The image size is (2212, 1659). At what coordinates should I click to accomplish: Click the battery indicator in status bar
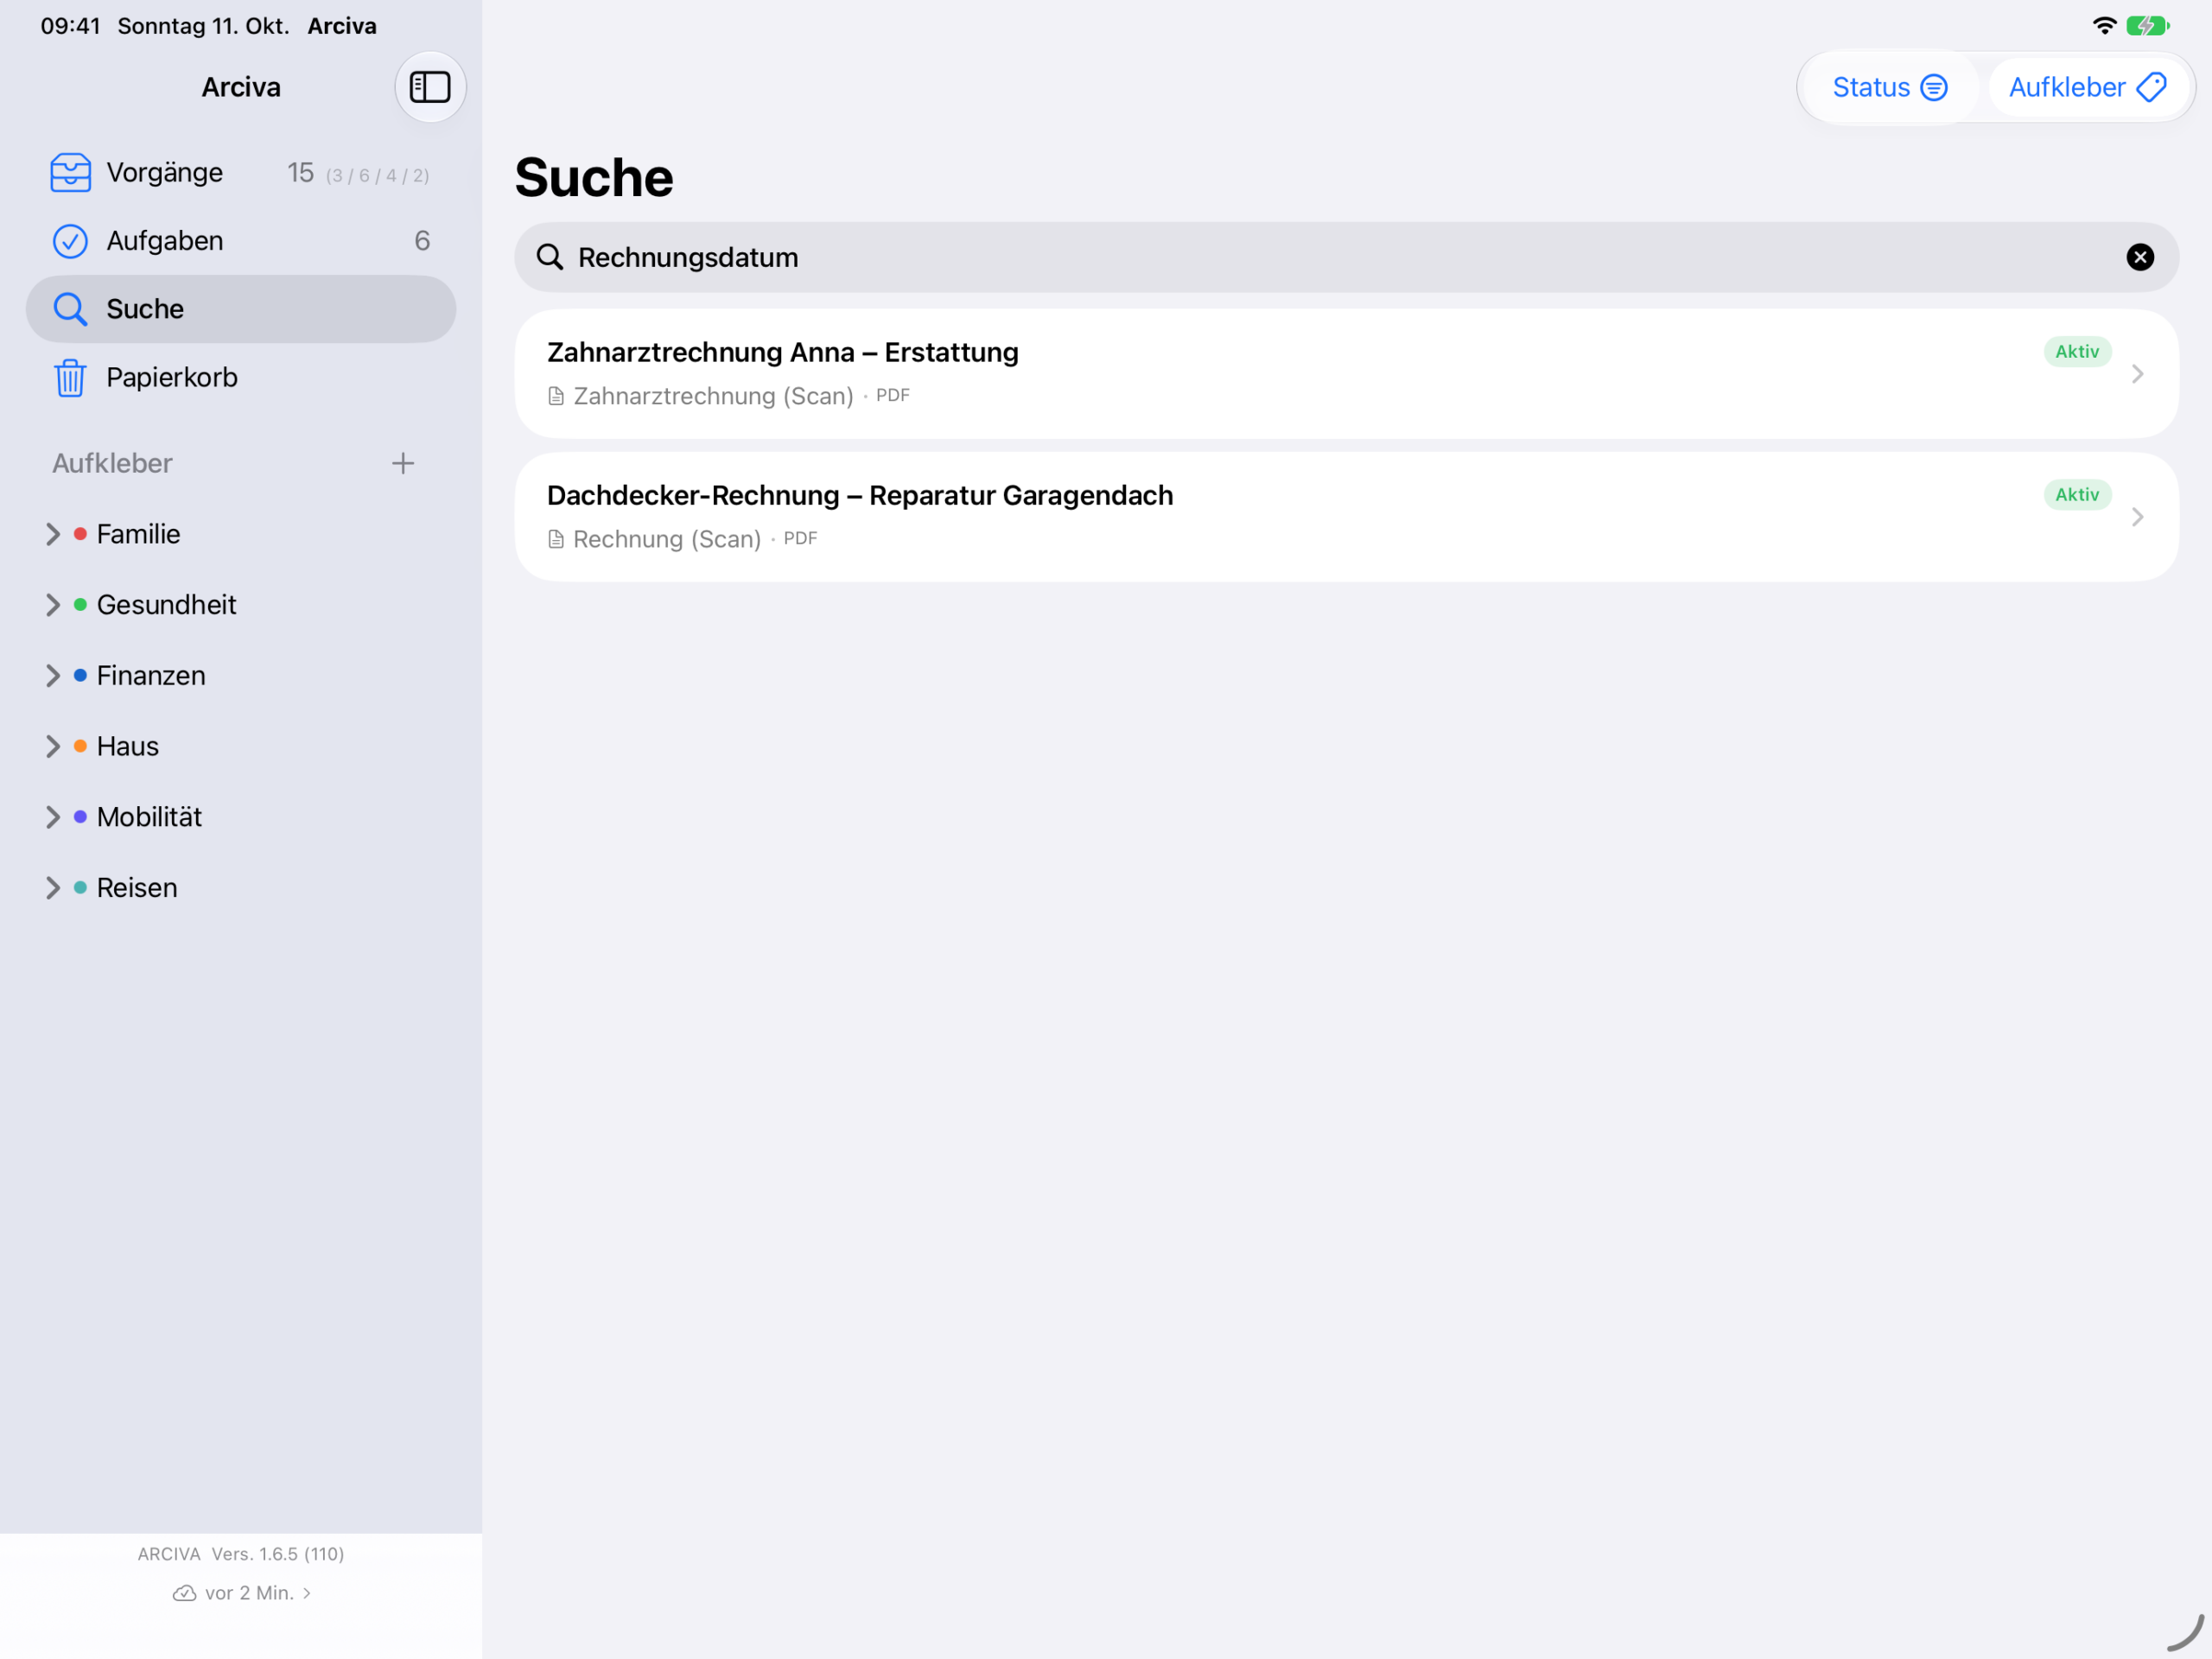(x=2148, y=26)
